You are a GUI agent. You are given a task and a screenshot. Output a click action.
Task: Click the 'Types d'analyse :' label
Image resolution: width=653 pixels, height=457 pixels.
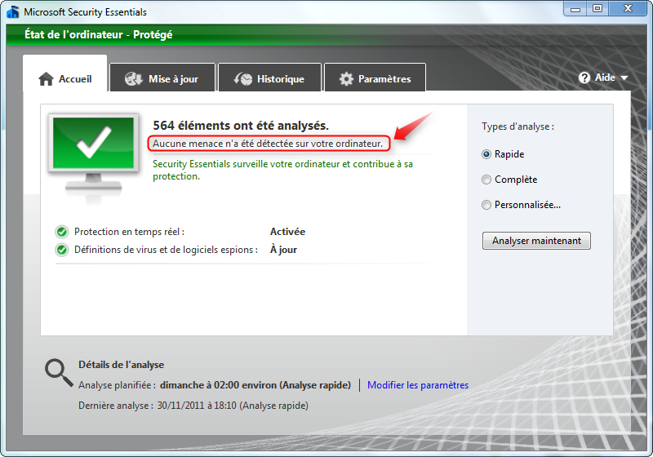click(x=518, y=126)
